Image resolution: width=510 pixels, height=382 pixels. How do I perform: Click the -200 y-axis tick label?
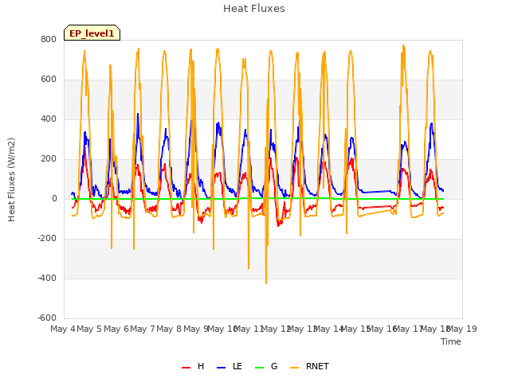47,239
